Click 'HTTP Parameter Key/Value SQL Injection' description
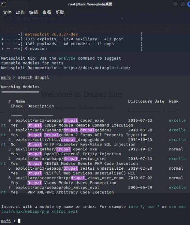190x225 pixels. pyautogui.click(x=90, y=145)
